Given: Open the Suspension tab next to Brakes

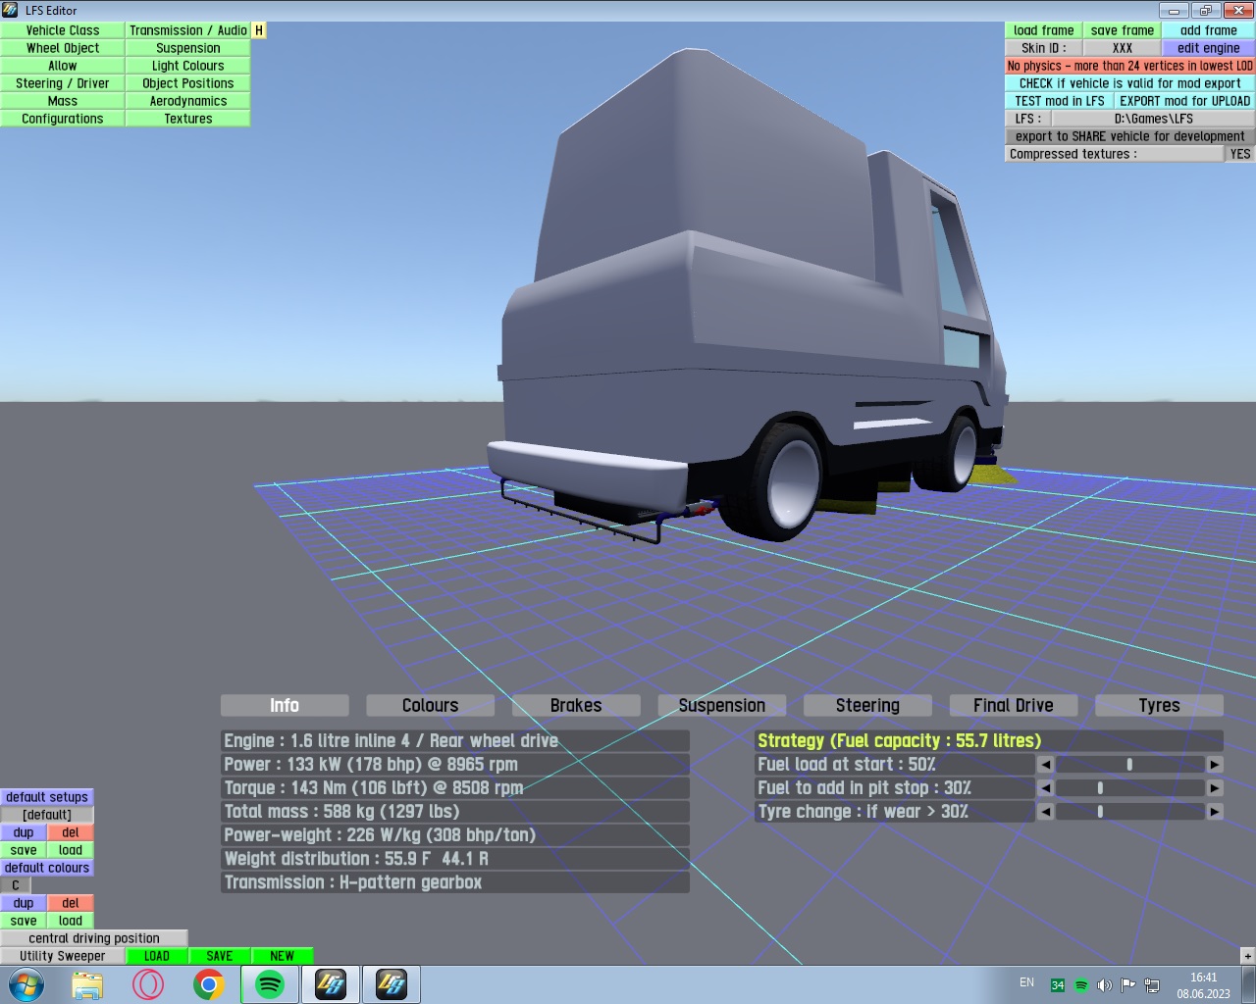Looking at the screenshot, I should pos(722,706).
